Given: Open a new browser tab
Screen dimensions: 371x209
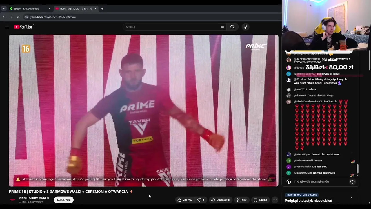Looking at the screenshot, I should tap(102, 8).
